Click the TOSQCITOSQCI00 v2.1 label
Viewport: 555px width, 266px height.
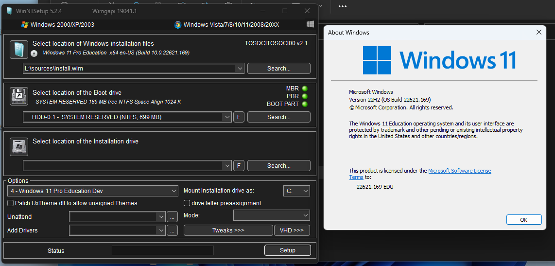[276, 43]
